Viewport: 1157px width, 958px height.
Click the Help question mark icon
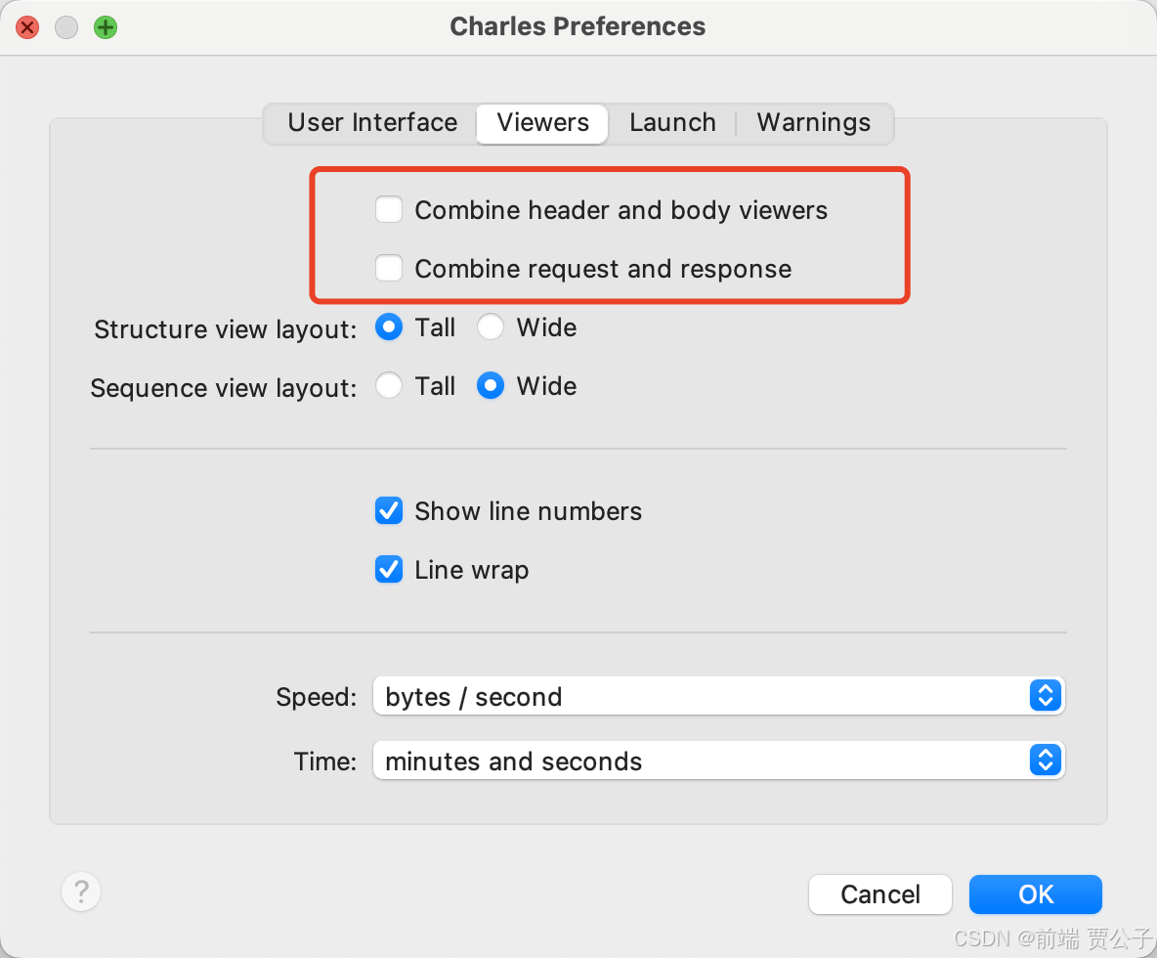click(81, 892)
